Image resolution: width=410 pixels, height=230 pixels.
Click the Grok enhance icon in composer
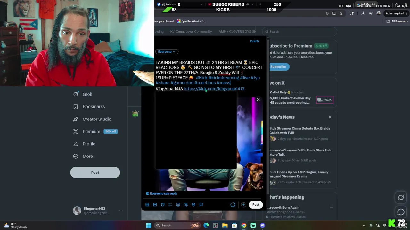click(163, 205)
